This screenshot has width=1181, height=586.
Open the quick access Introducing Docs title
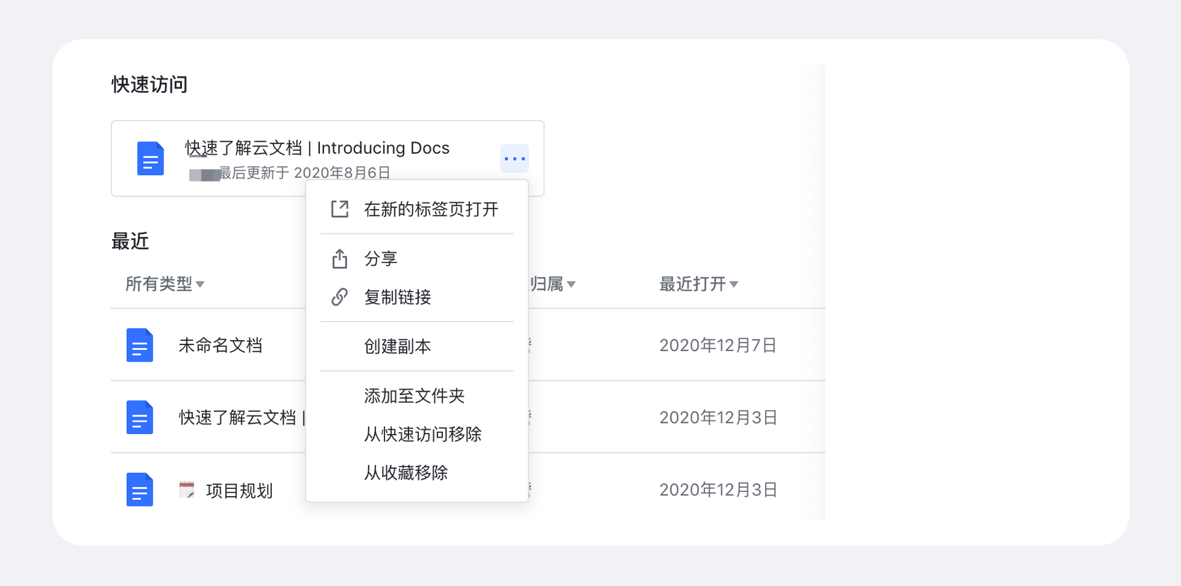317,148
